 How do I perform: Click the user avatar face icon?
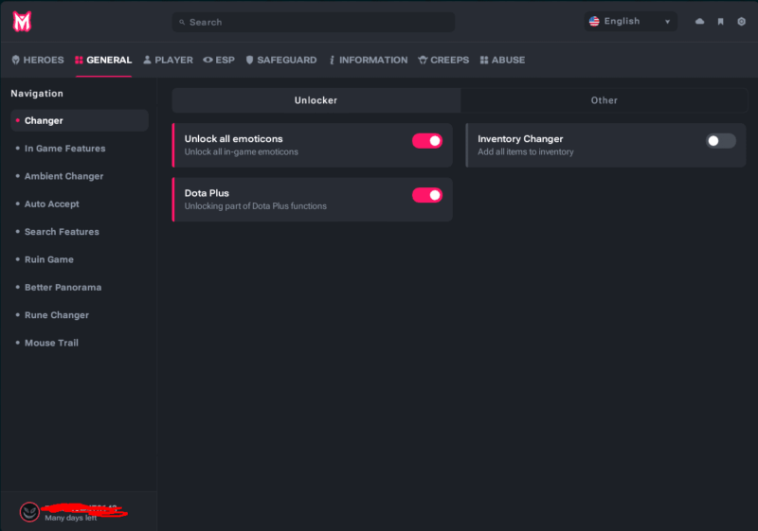[29, 512]
